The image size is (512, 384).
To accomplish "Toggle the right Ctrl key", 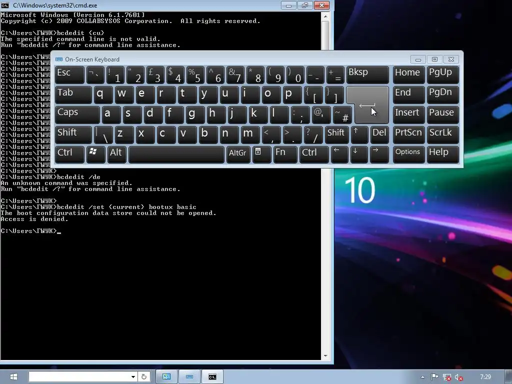I will point(314,155).
